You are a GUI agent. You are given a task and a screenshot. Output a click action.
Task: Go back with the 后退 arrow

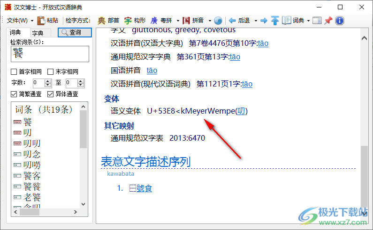(232, 21)
